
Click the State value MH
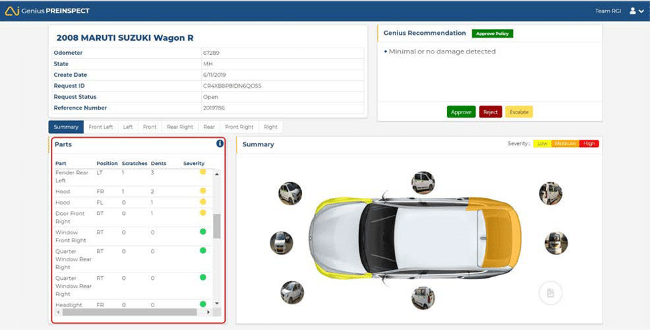click(x=208, y=64)
